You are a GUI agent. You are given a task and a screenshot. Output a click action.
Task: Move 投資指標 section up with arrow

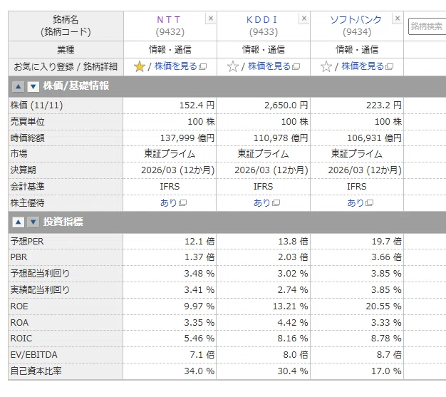(19, 222)
